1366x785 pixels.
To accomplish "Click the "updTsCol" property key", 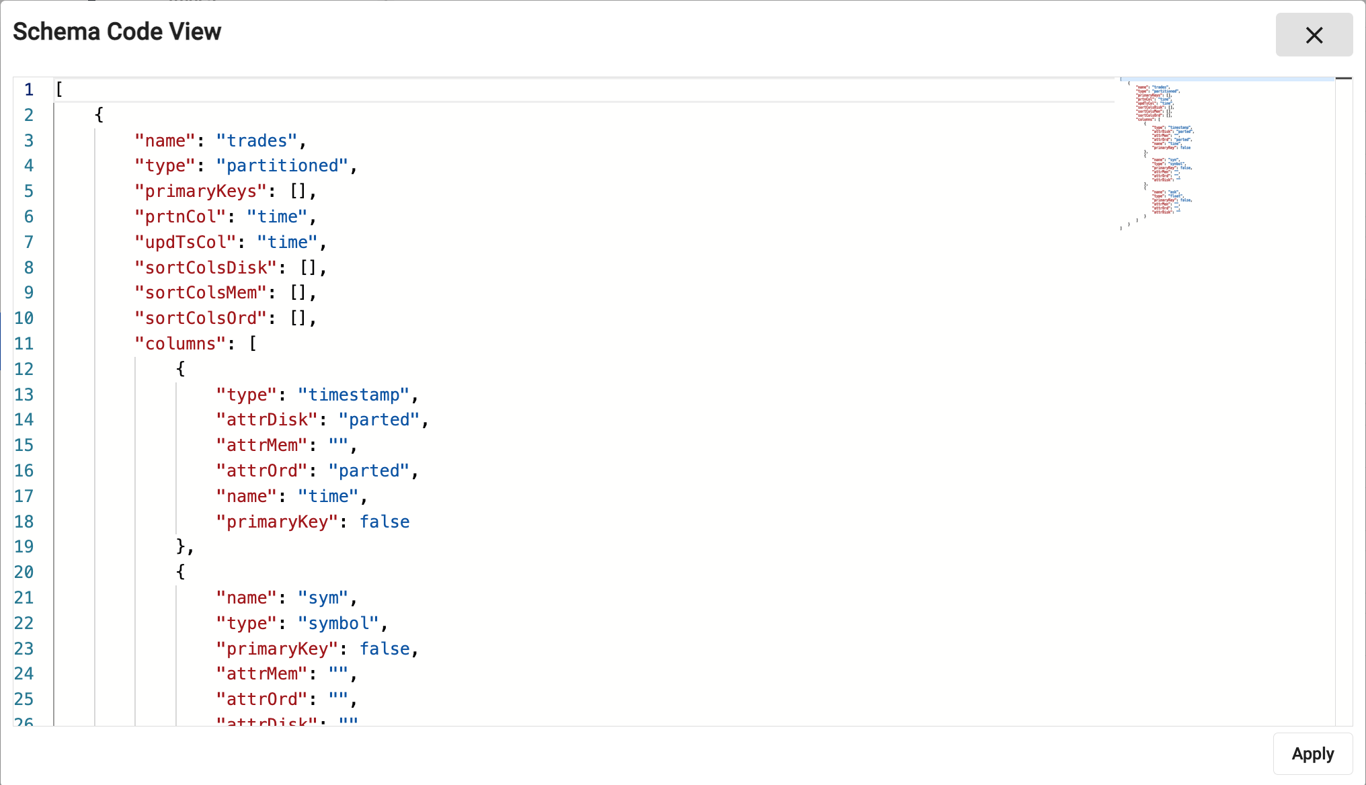I will [x=186, y=242].
